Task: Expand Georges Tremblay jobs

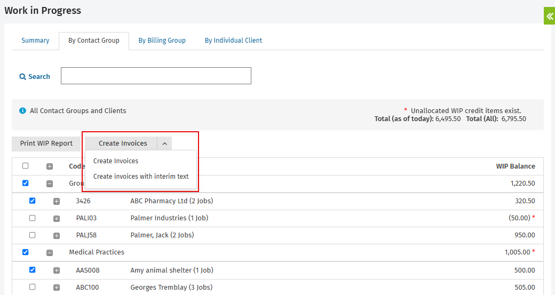Action: click(56, 288)
